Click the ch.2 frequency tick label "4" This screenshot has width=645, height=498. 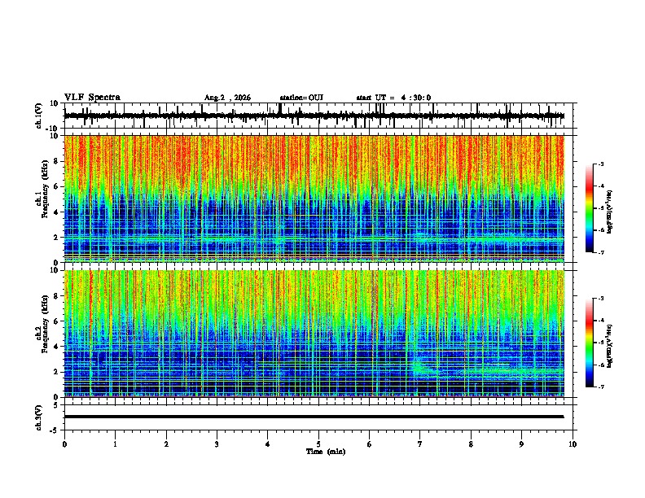click(56, 347)
